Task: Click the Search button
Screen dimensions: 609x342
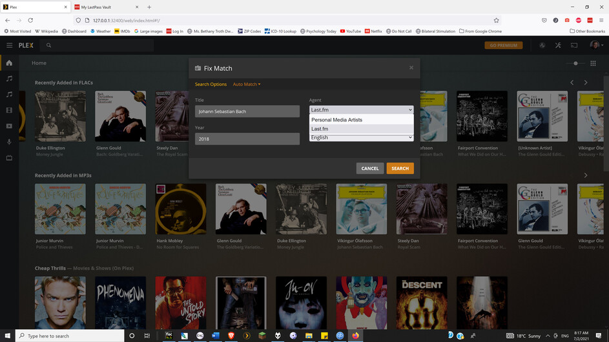Action: coord(400,168)
